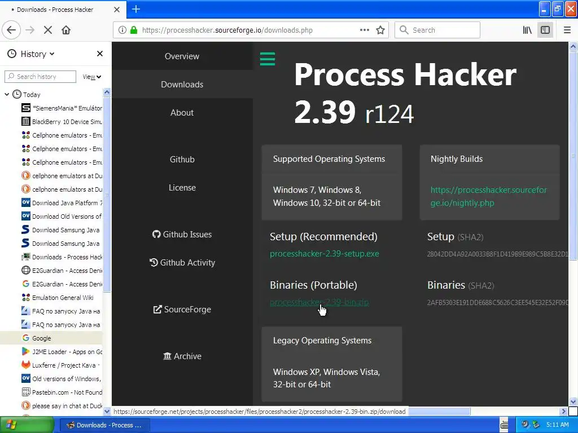Click the page vertical scrollbar down arrow

point(573,401)
